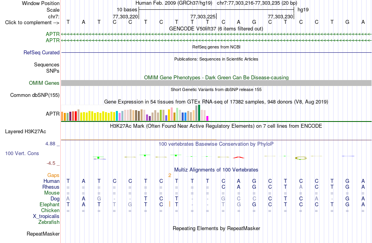Click the last A base in the sequence row
This screenshot has height=243, width=372.
click(x=363, y=22)
